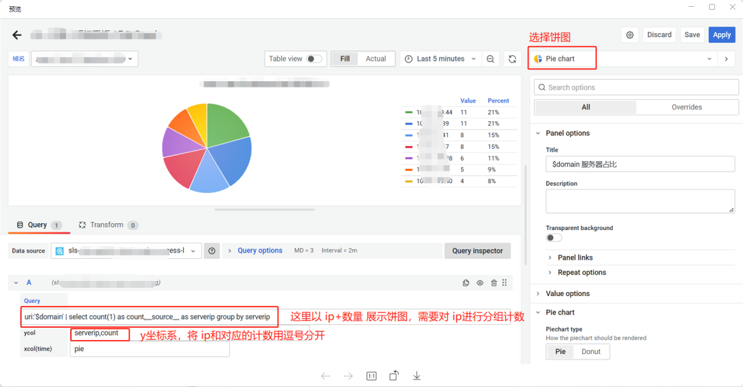
Task: Sort legend by Percent column header
Action: 498,101
